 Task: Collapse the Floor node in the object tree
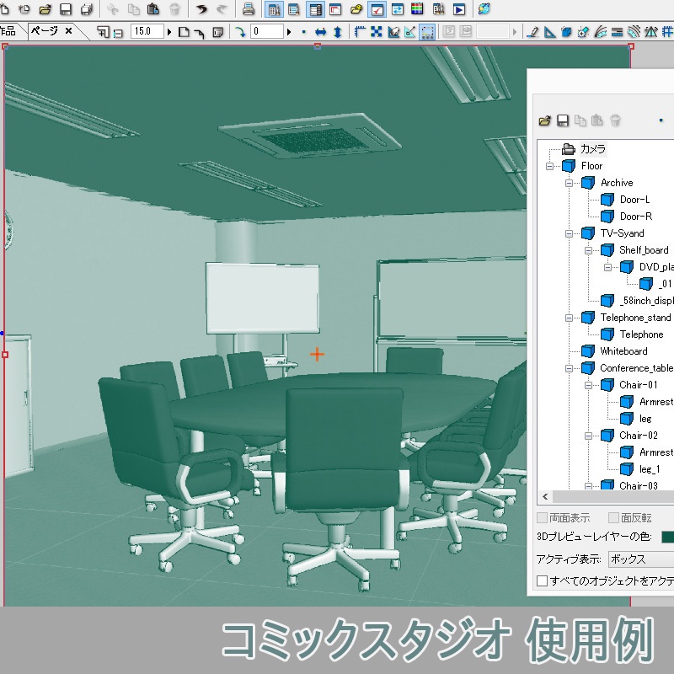[x=548, y=166]
